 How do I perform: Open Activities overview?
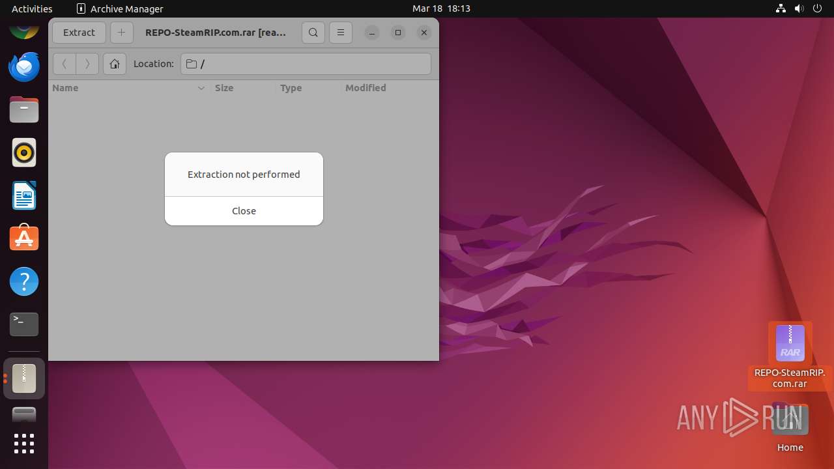[32, 8]
